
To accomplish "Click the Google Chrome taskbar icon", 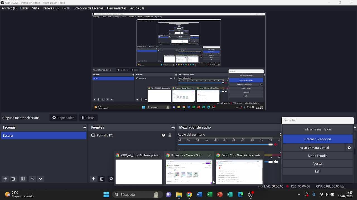I will (189, 194).
